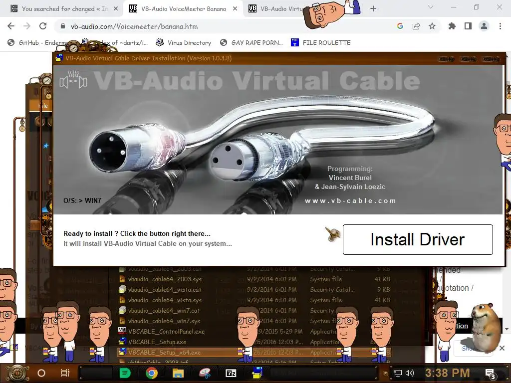The height and width of the screenshot is (383, 511).
Task: Bookmark this page with the star icon
Action: click(432, 26)
